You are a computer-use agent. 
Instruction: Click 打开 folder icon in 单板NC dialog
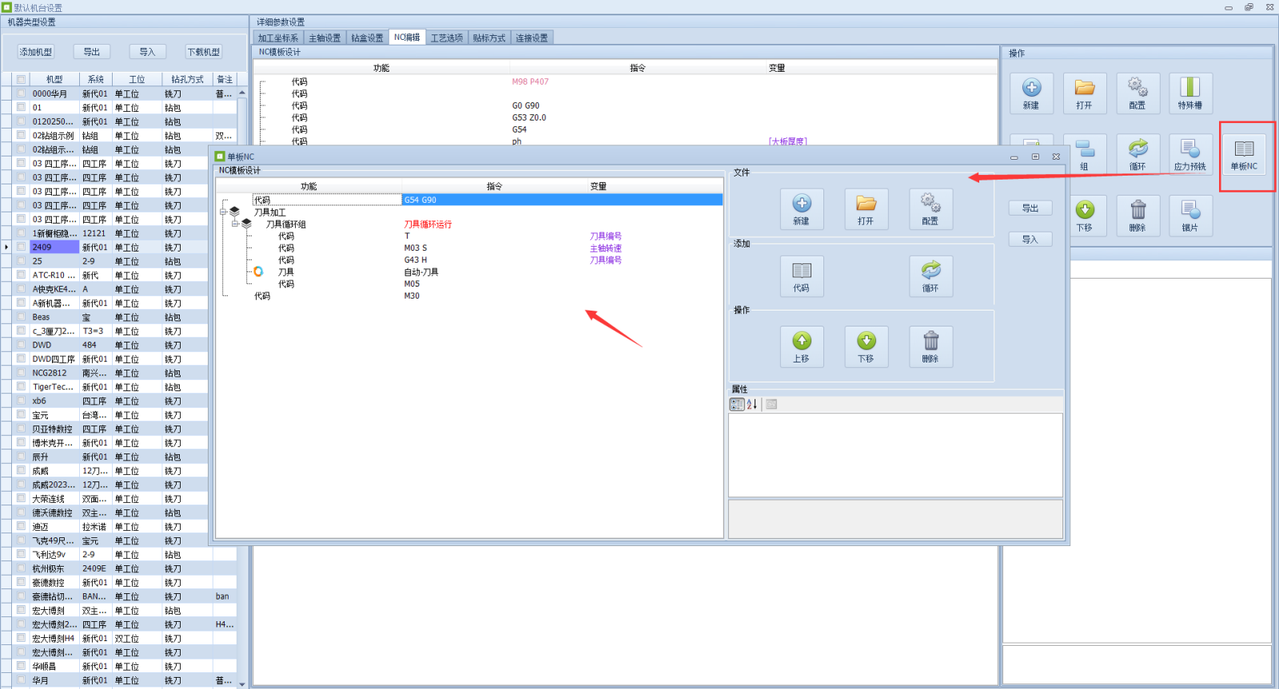866,209
